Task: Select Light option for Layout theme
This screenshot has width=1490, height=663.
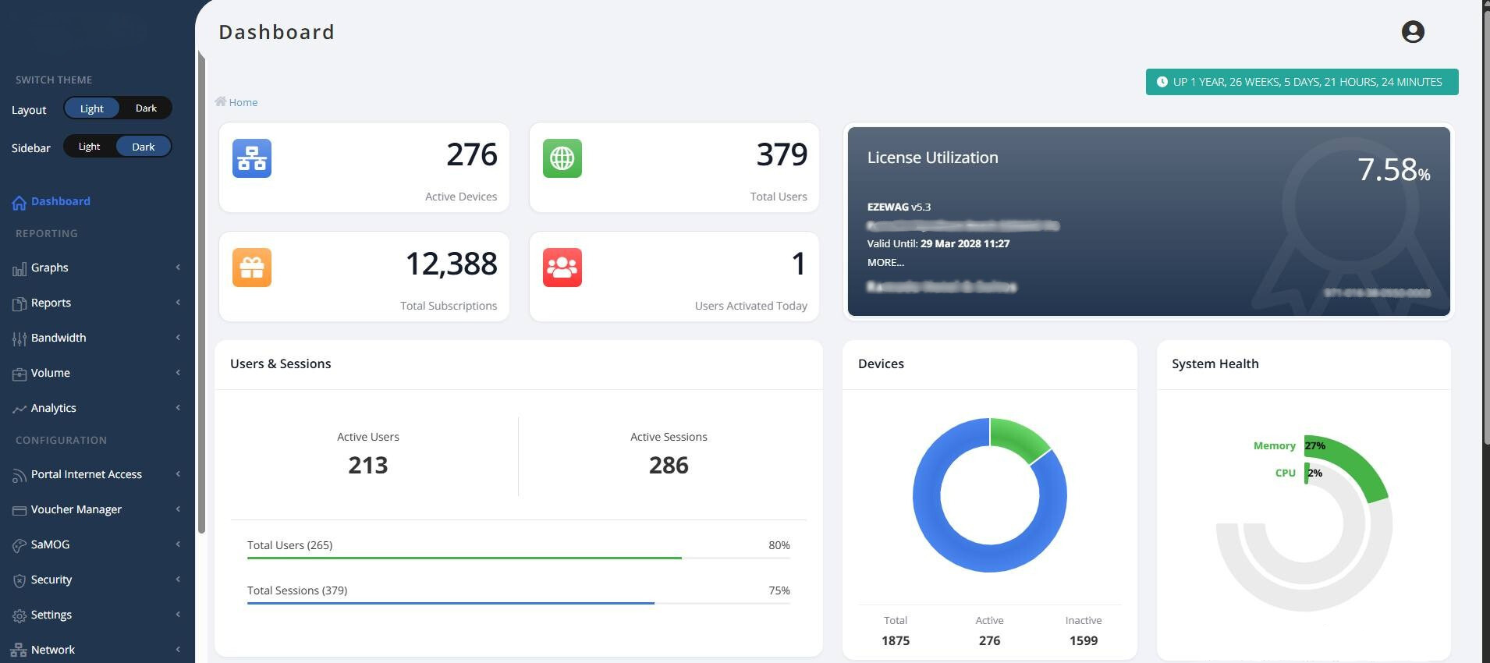Action: [91, 108]
